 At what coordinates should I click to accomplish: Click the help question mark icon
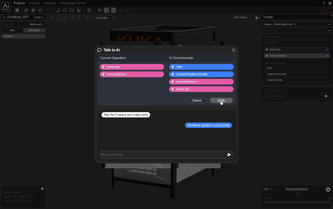click(x=324, y=3)
